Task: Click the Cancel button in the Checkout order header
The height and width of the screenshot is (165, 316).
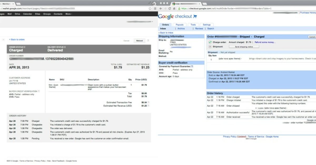Action: pos(312,37)
